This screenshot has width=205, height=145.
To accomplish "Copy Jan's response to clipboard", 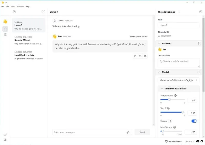I will (140, 56).
